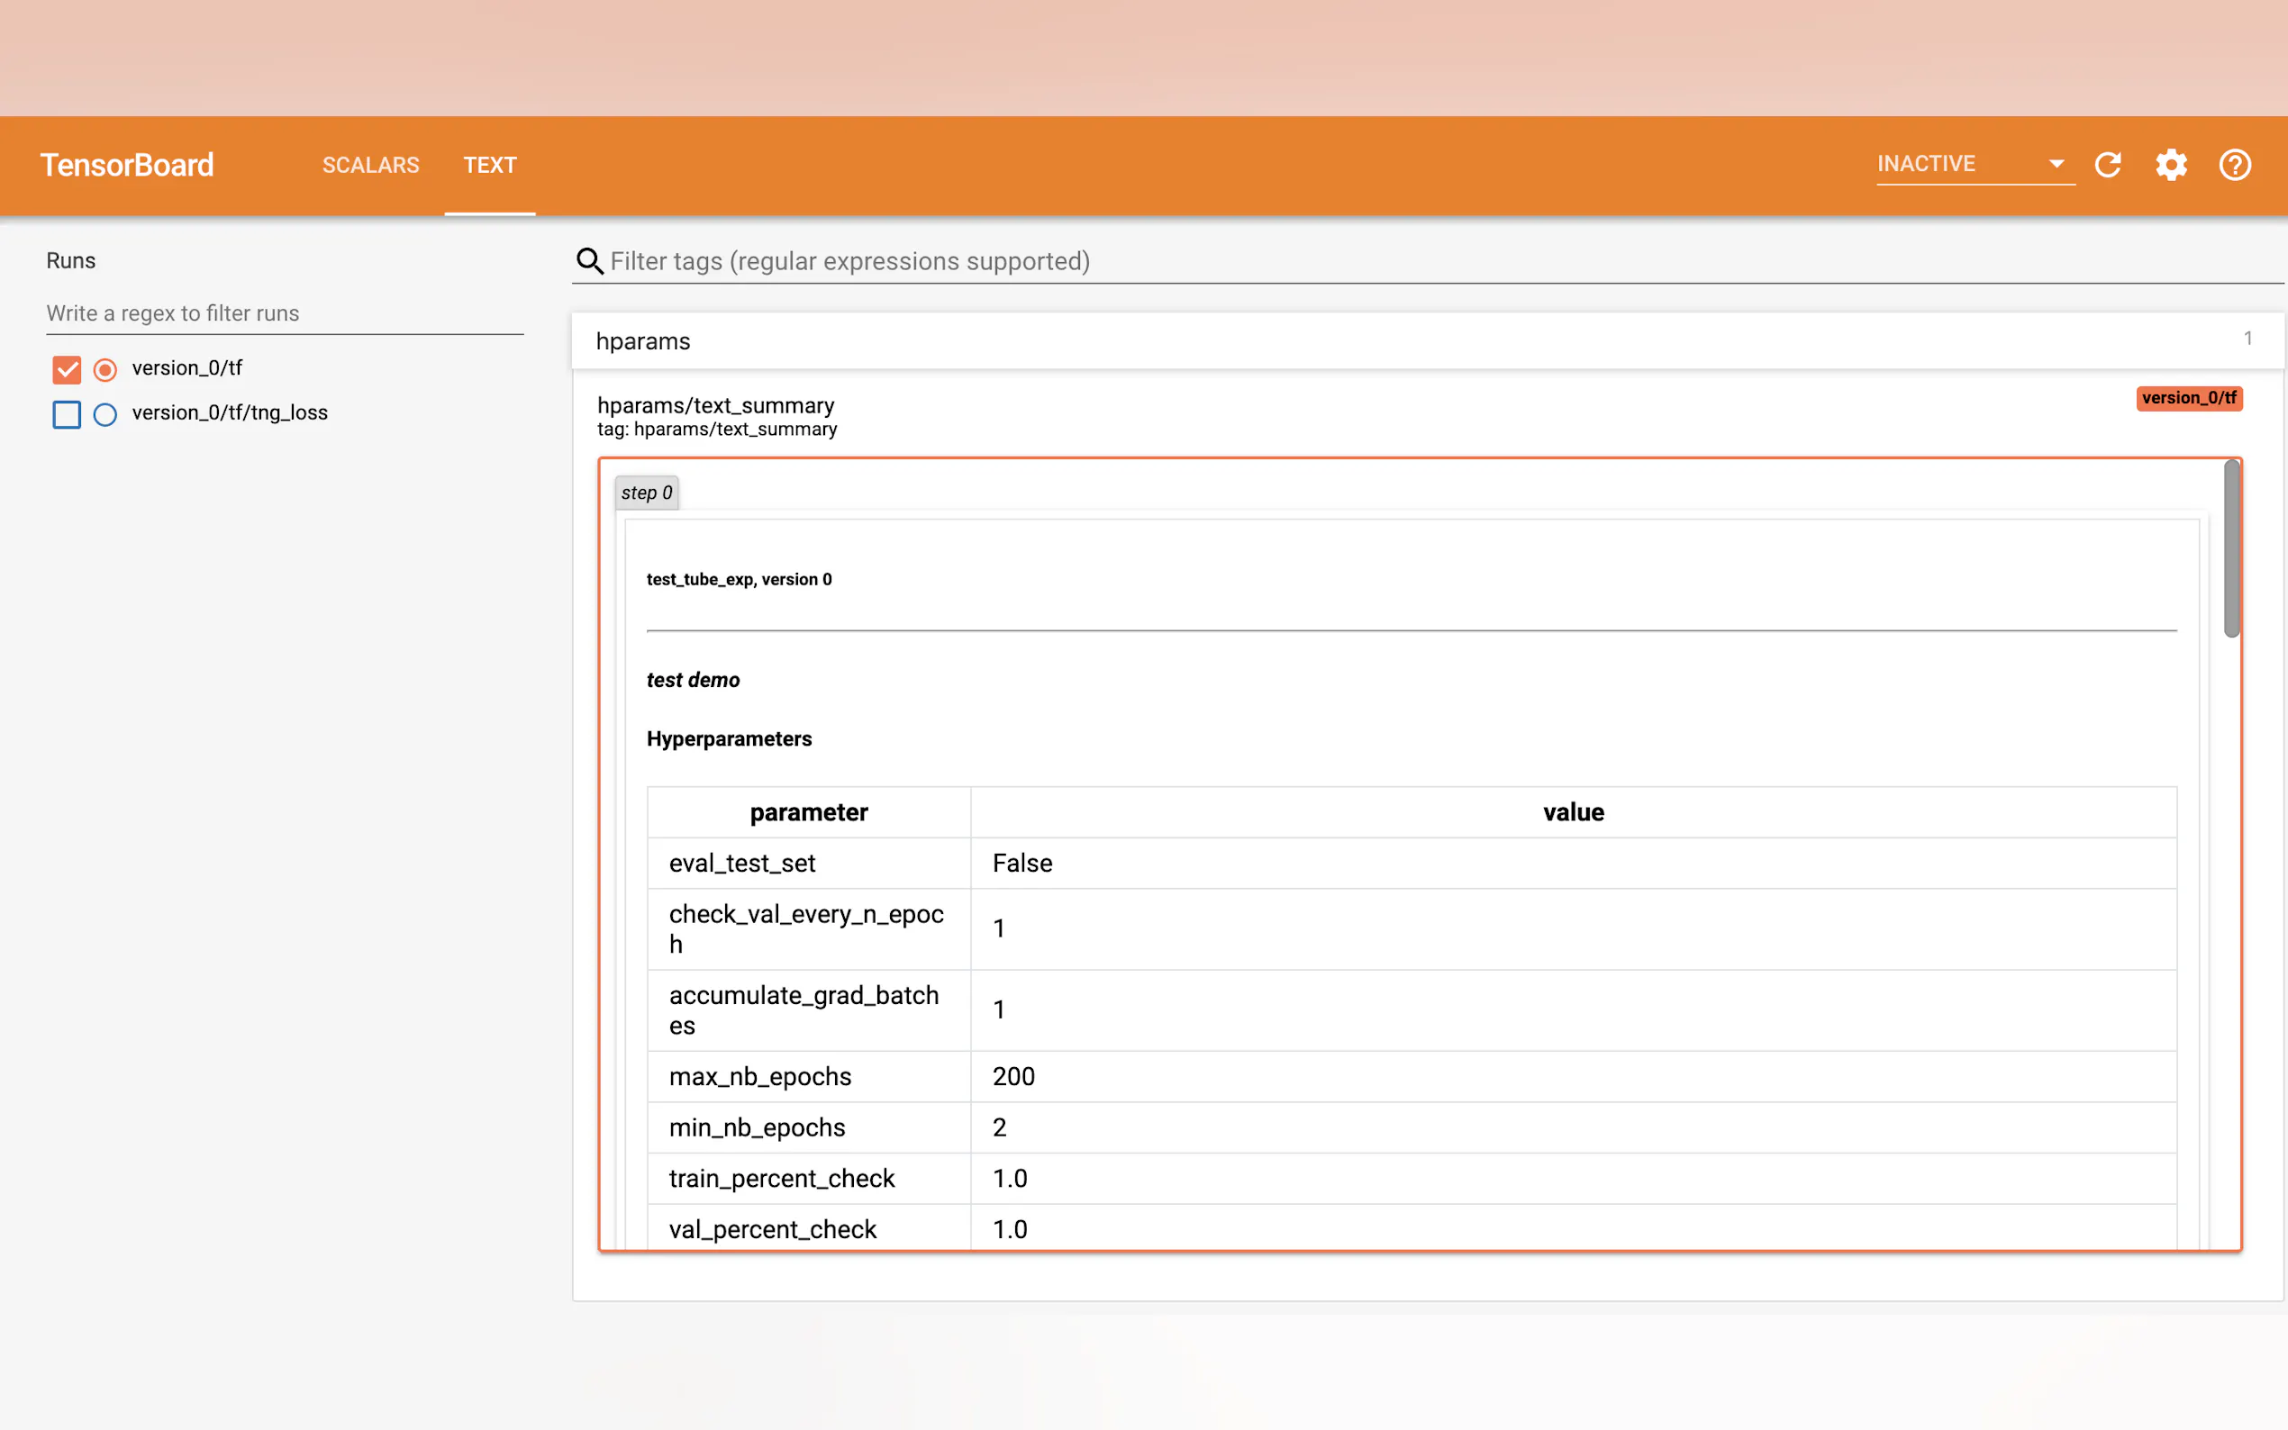Click the version_0/tf orange run badge
Image resolution: width=2288 pixels, height=1430 pixels.
click(x=2188, y=398)
